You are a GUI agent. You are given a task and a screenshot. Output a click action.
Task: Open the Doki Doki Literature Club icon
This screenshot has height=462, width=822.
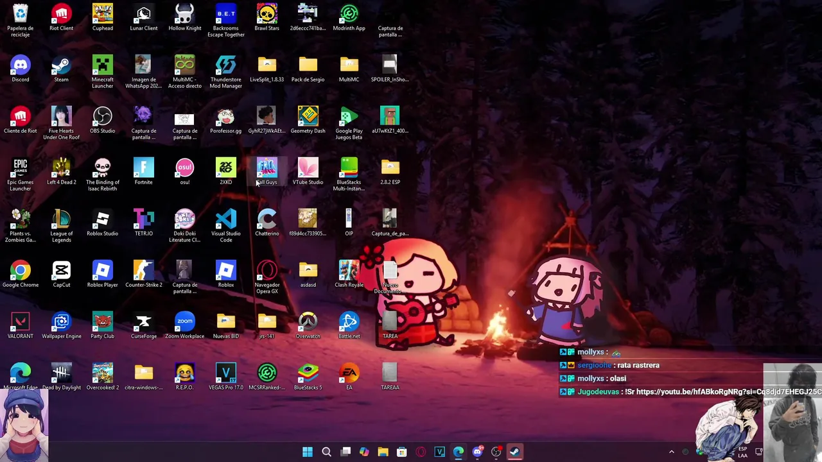[185, 225]
